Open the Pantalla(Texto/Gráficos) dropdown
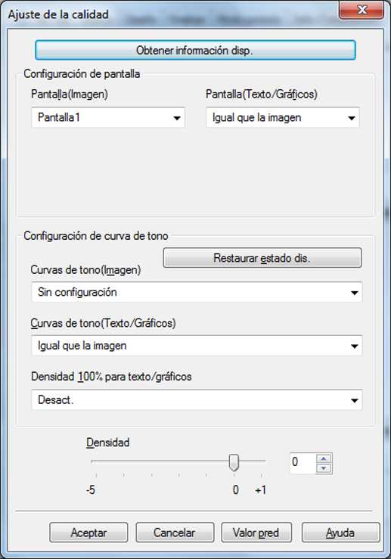The image size is (391, 559). click(x=283, y=117)
